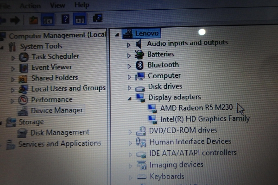Click the Computer monitor icon

click(x=140, y=76)
